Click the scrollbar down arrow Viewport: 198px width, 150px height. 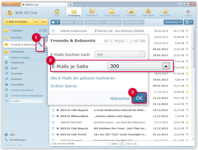[x=193, y=139]
